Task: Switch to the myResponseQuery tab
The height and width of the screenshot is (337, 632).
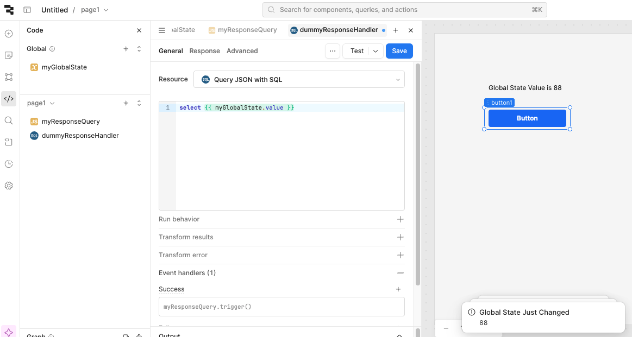Action: point(242,30)
